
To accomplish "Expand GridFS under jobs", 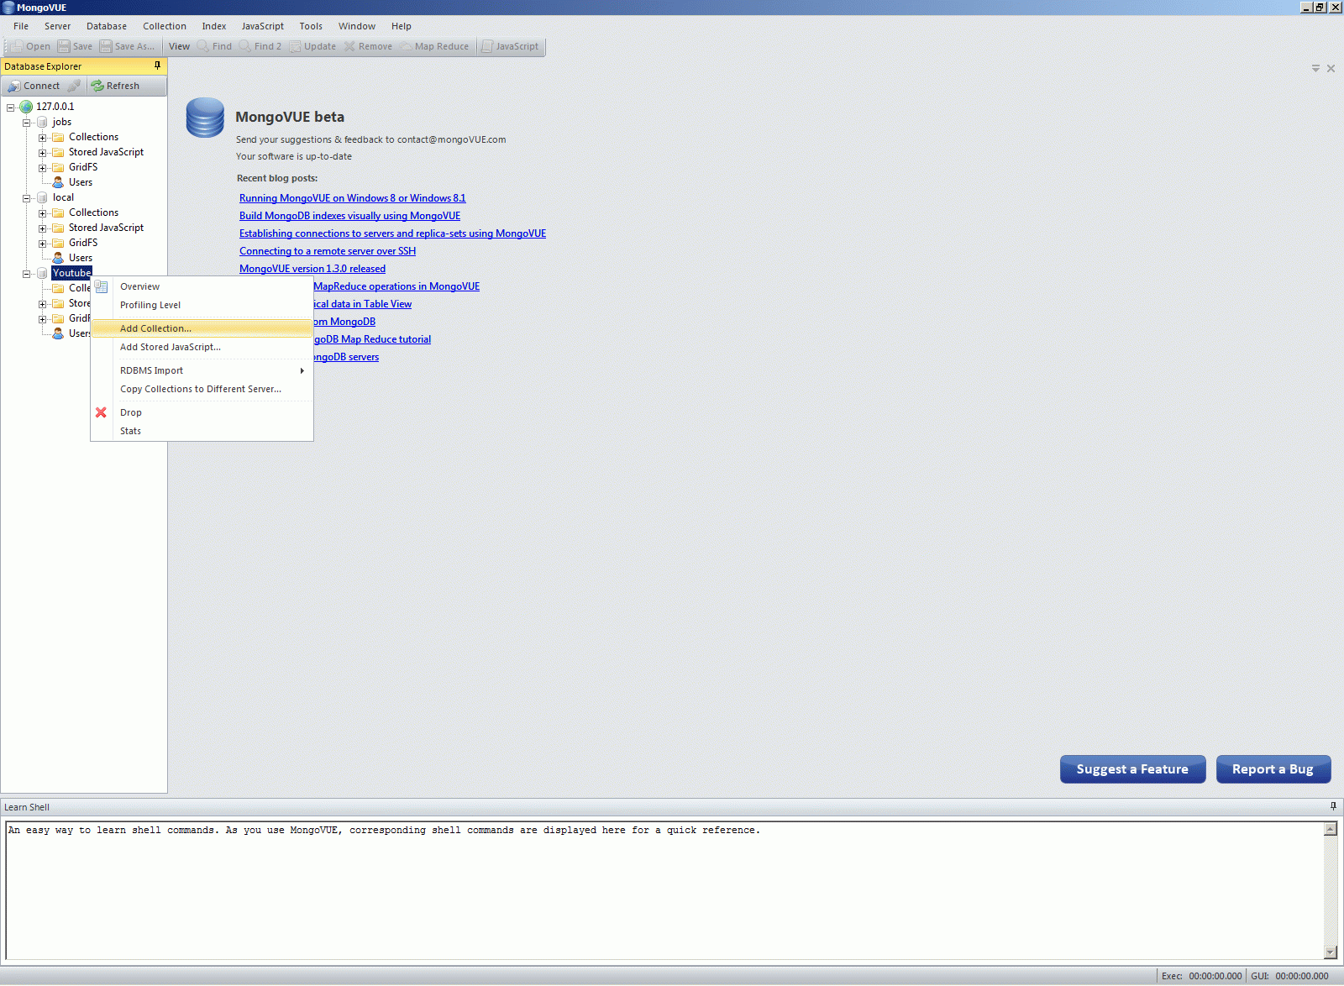I will point(42,168).
